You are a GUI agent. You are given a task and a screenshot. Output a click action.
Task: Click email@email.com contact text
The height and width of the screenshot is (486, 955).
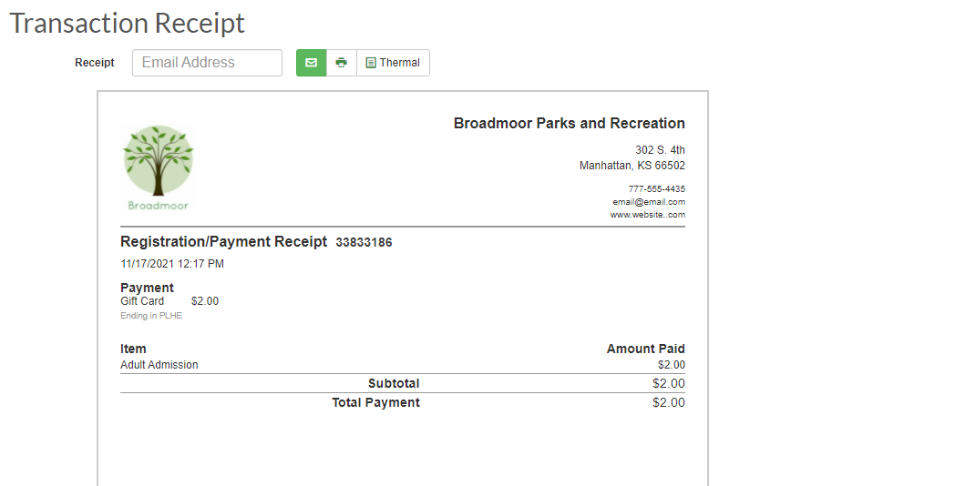point(649,202)
